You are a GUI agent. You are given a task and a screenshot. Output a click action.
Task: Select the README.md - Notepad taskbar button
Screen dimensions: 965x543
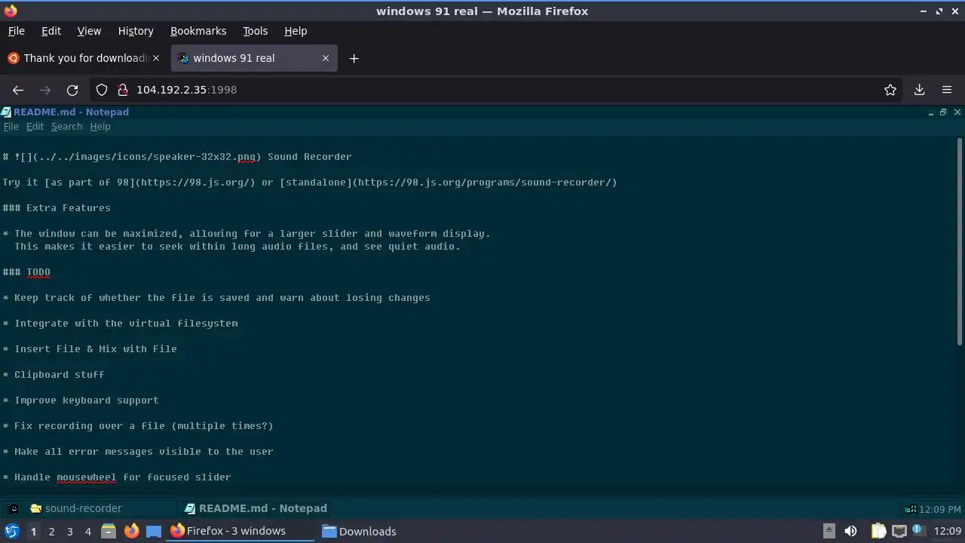[x=256, y=508]
